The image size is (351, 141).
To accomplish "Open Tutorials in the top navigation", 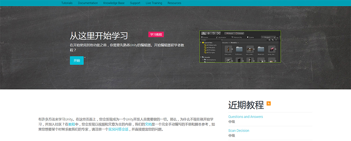I will 67,3.
